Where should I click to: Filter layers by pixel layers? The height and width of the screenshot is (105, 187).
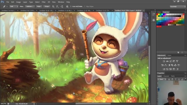tap(169, 79)
